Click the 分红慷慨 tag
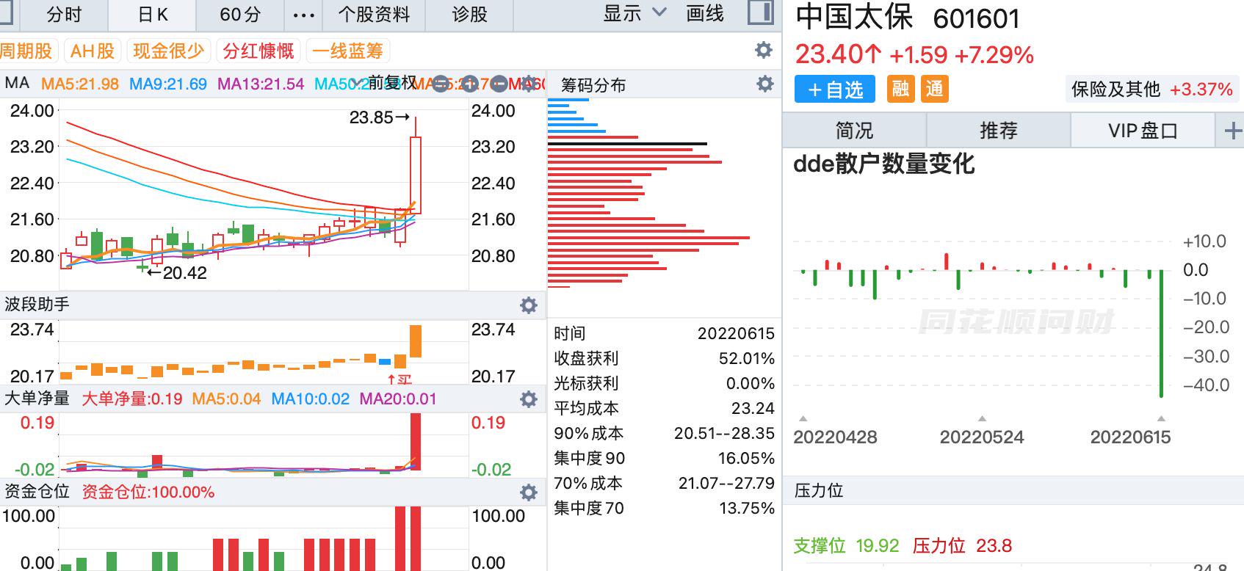 pyautogui.click(x=258, y=51)
